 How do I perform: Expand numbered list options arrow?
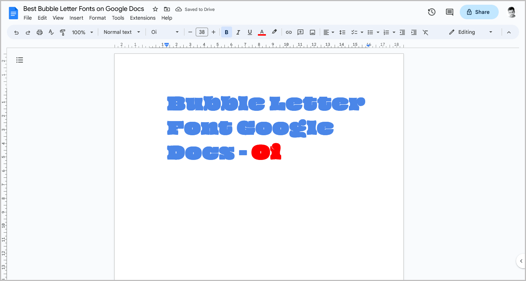pyautogui.click(x=394, y=32)
